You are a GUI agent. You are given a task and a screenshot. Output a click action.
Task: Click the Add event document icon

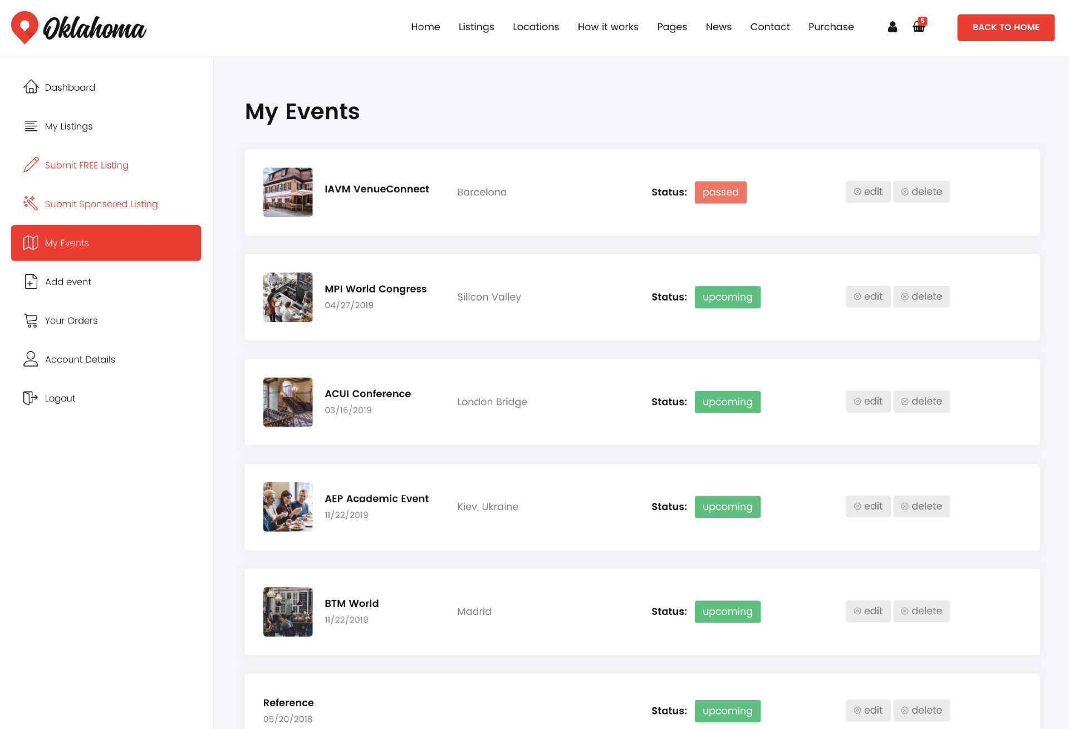pyautogui.click(x=31, y=282)
